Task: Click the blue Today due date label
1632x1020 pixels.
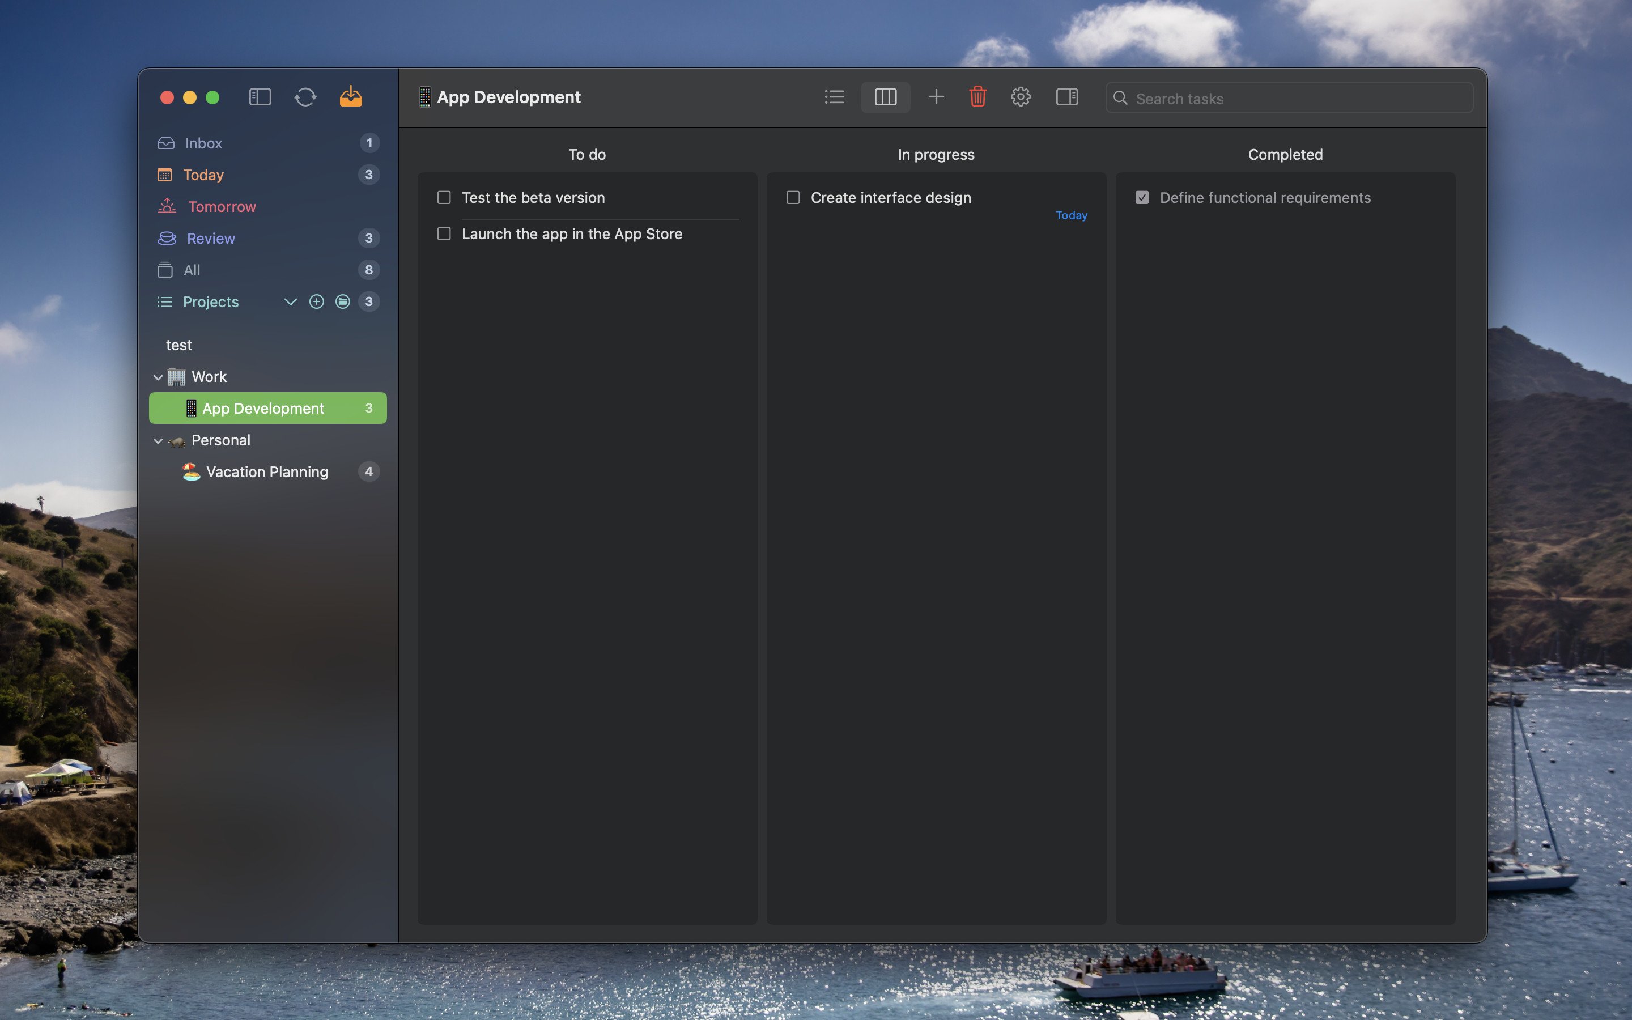Action: (x=1071, y=215)
